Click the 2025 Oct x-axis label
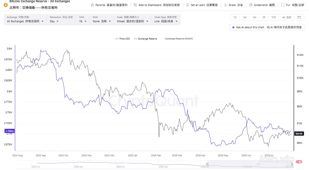The image size is (309, 170). (63, 155)
